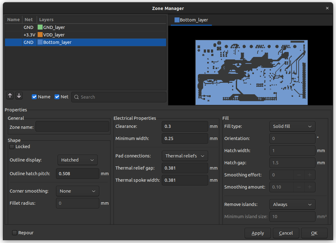This screenshot has width=336, height=243.
Task: Open the Pad connections dropdown
Action: click(185, 156)
